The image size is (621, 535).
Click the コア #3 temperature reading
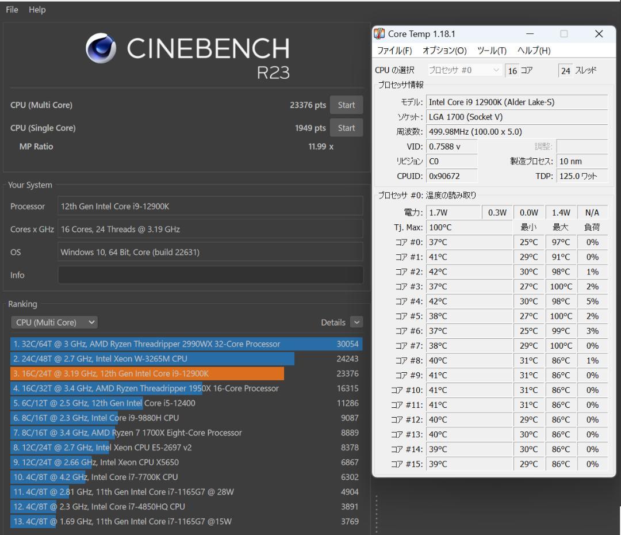[469, 286]
